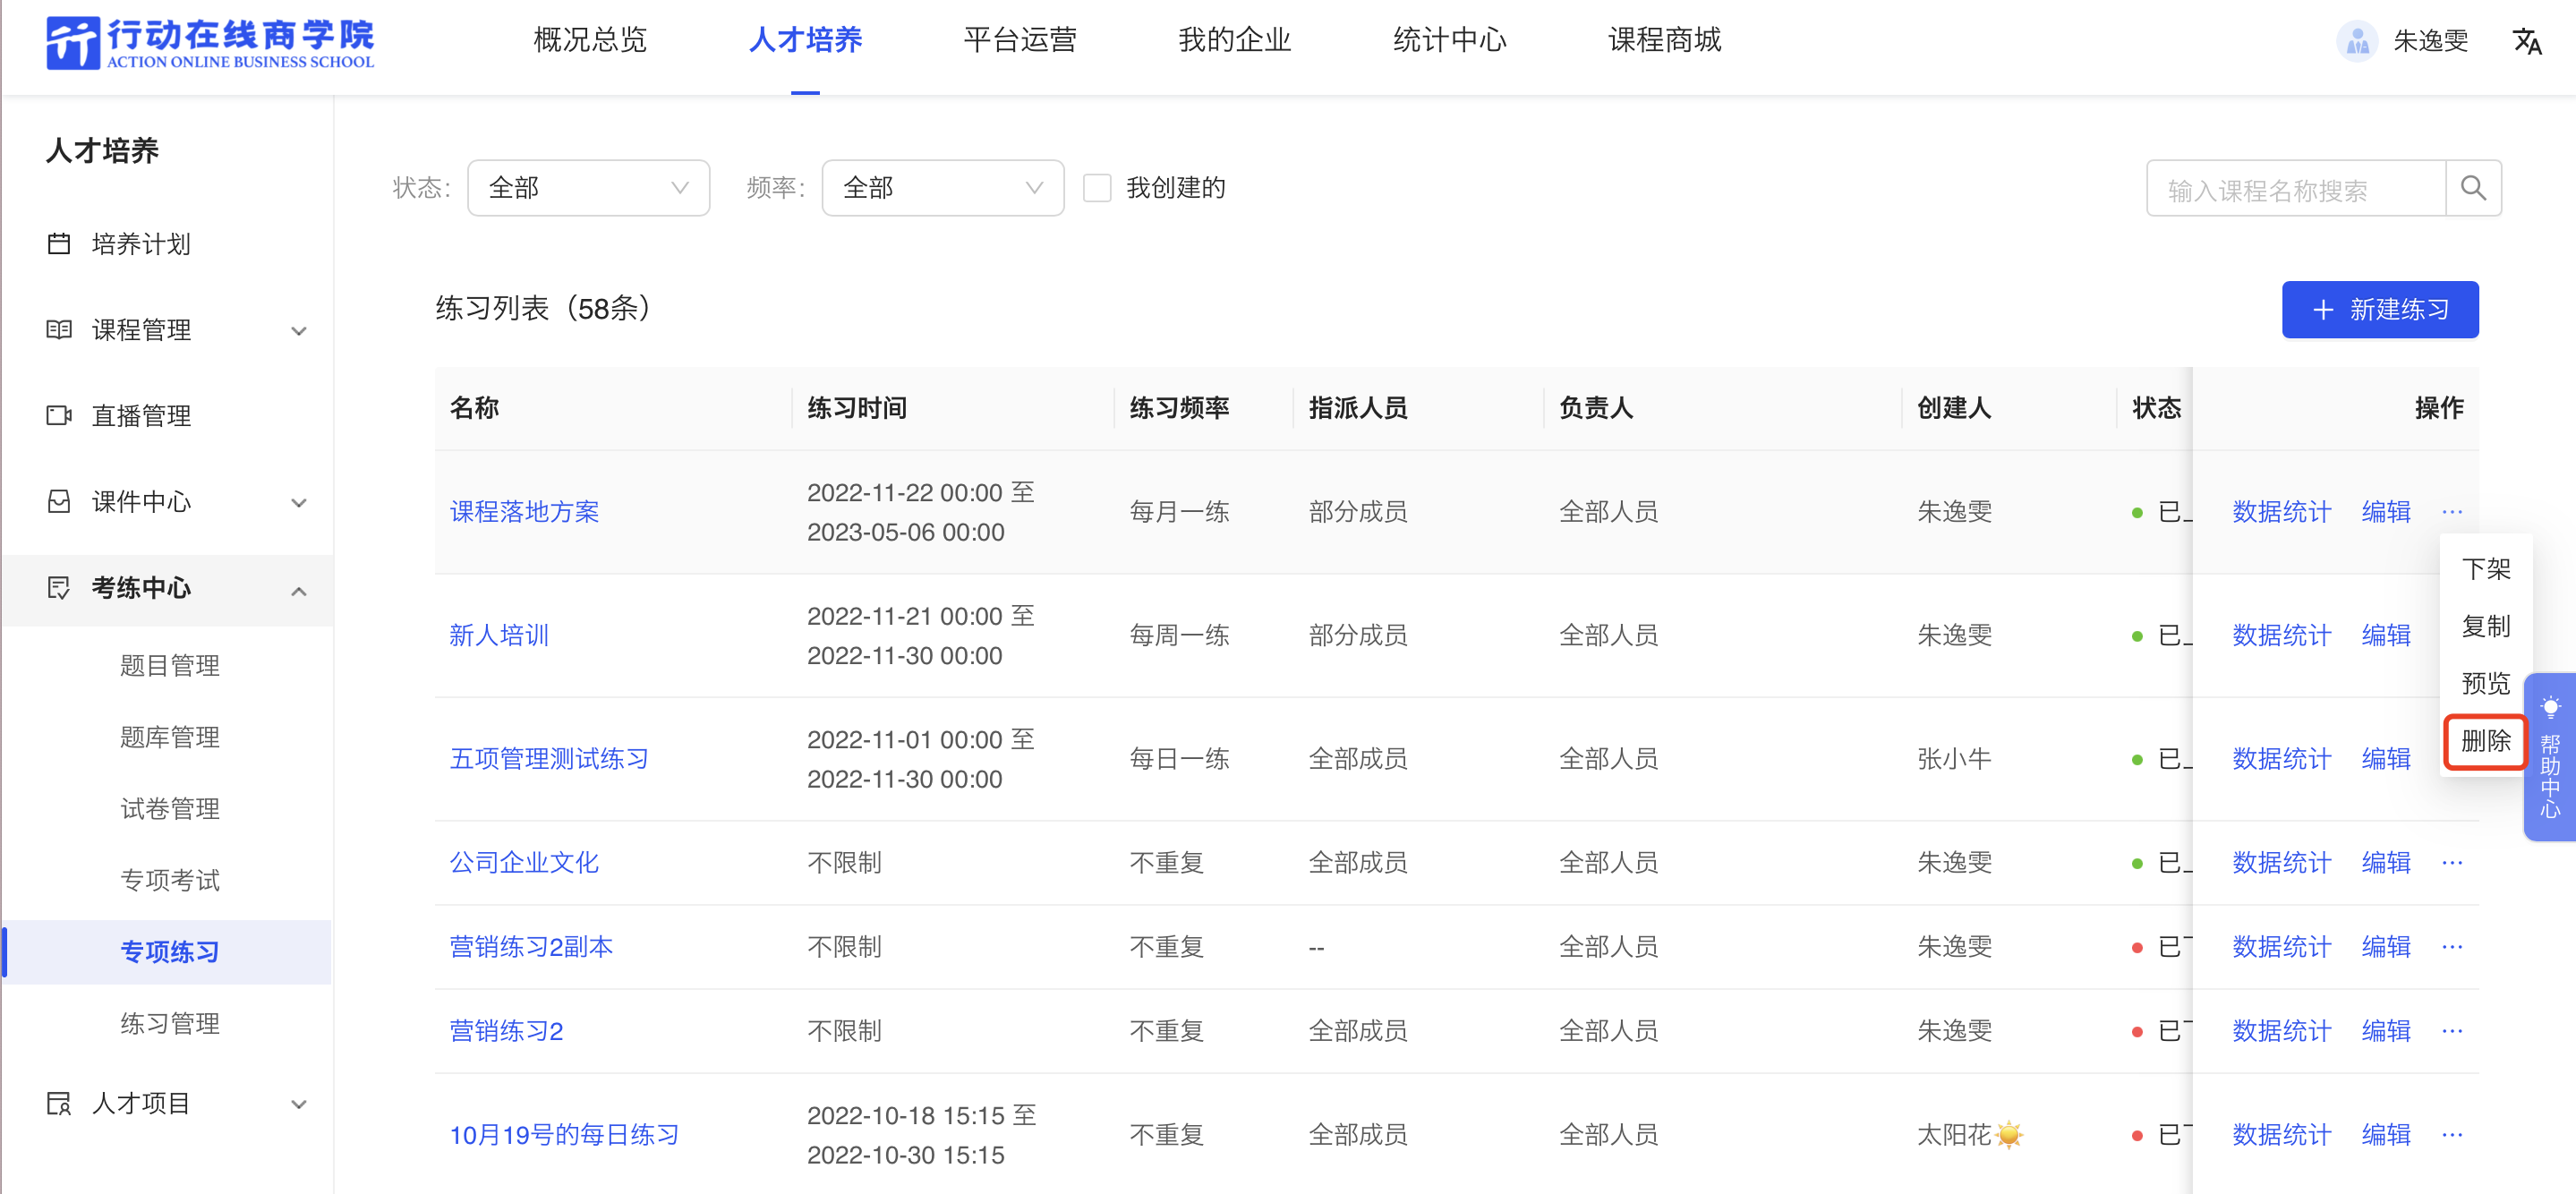The width and height of the screenshot is (2576, 1194).
Task: Open the 五项管理测试练习 link
Action: 549,759
